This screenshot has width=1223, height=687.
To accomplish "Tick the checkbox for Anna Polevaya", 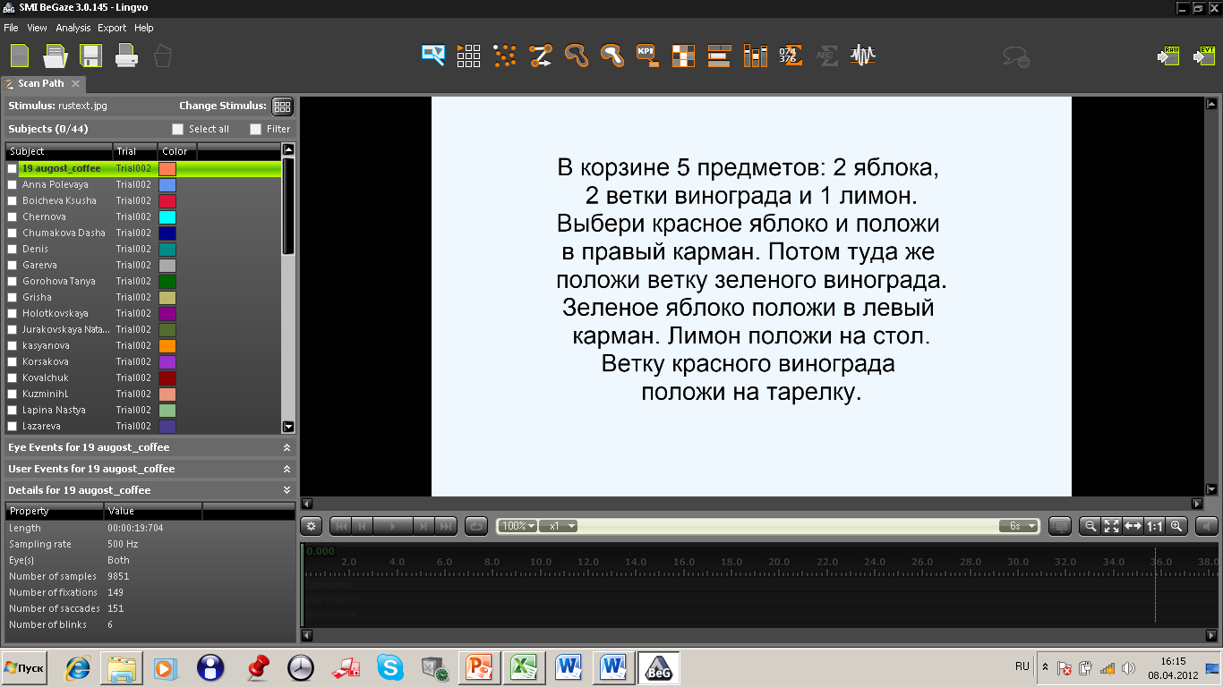I will (x=13, y=184).
